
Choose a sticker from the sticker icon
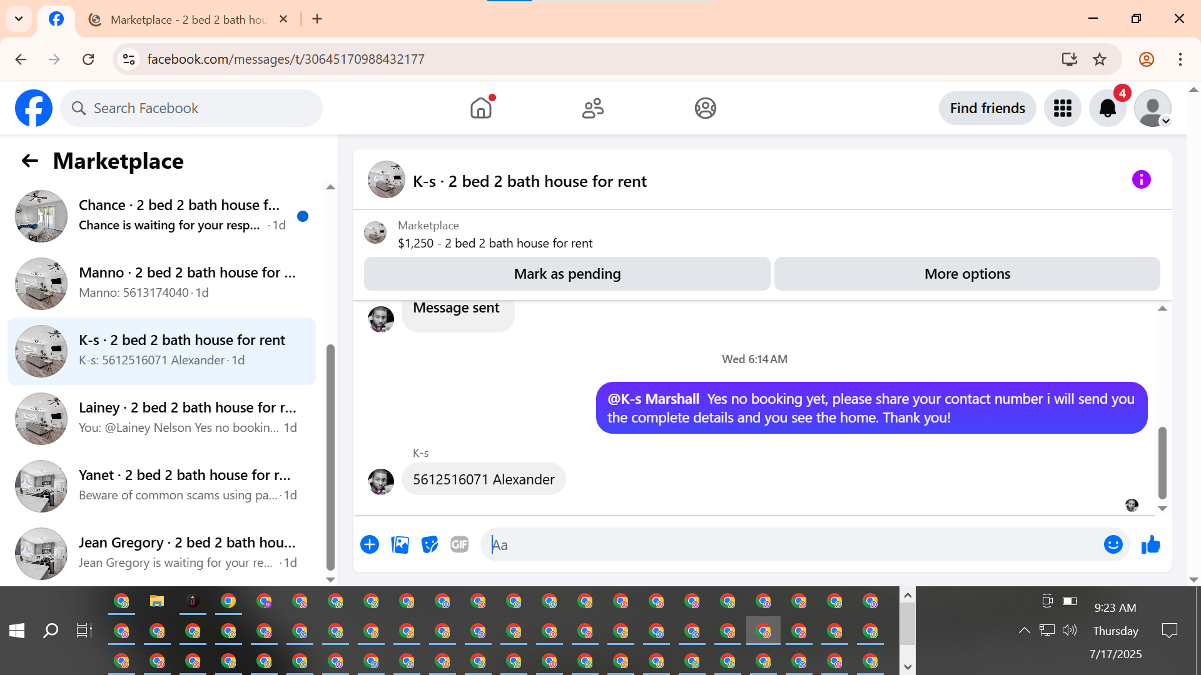click(430, 545)
